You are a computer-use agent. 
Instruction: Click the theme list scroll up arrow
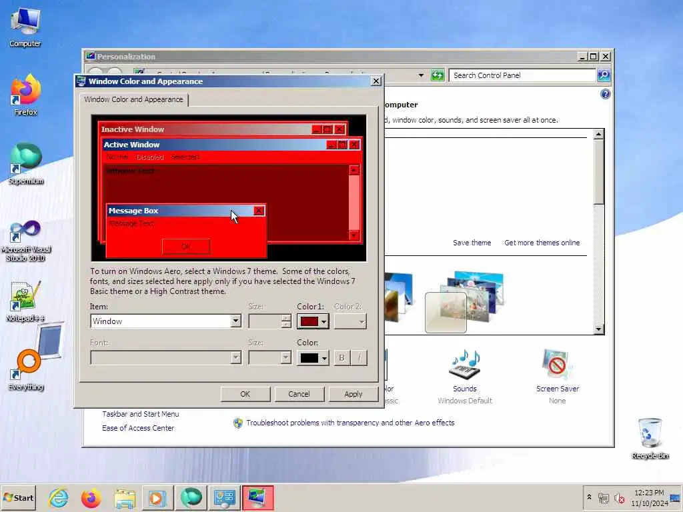[599, 133]
